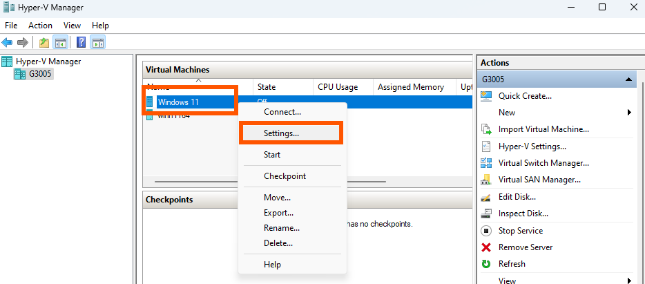Screen dimensions: 645x284
Task: Click the Virtual Switch Manager icon
Action: coord(486,163)
